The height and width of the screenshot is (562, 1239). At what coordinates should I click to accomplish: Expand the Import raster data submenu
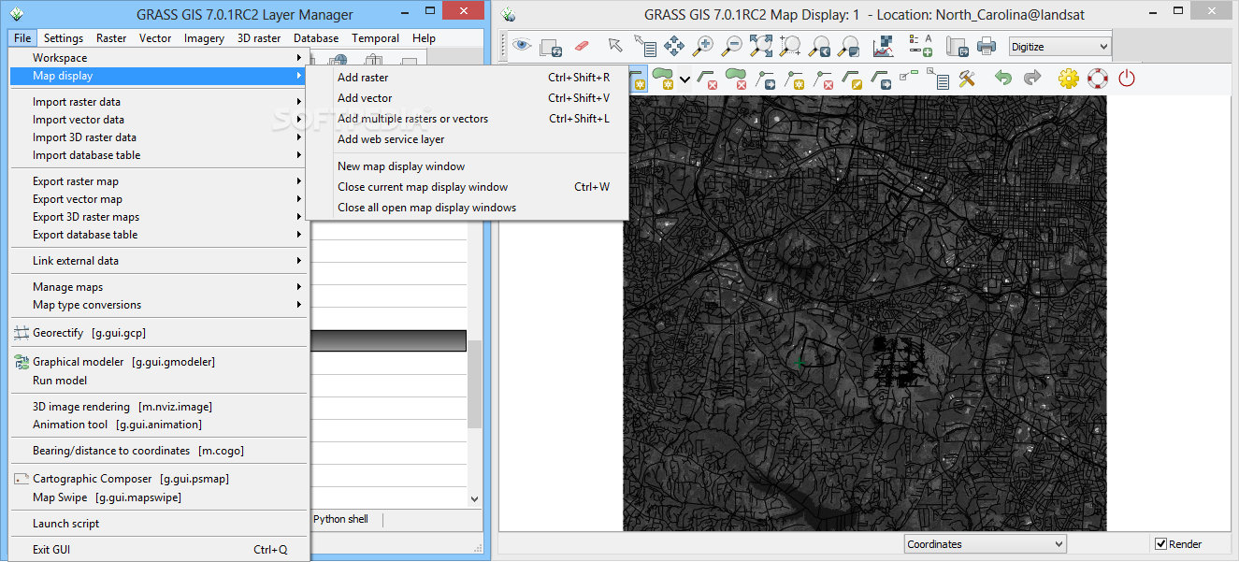[158, 102]
